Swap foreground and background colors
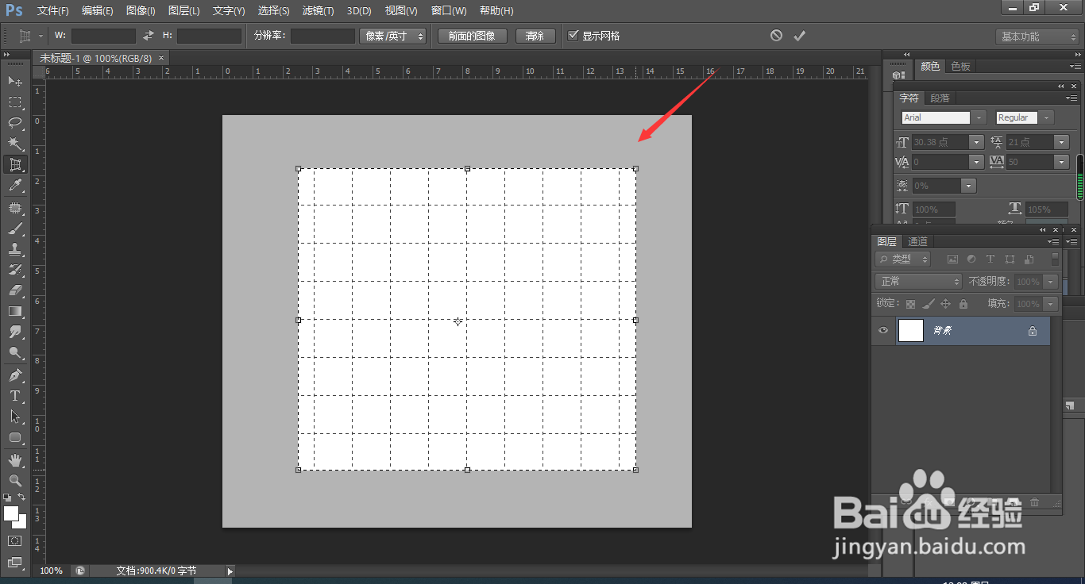 (21, 498)
